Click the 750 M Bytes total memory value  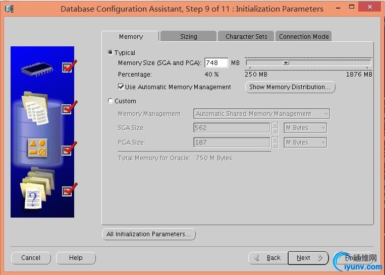tap(213, 158)
